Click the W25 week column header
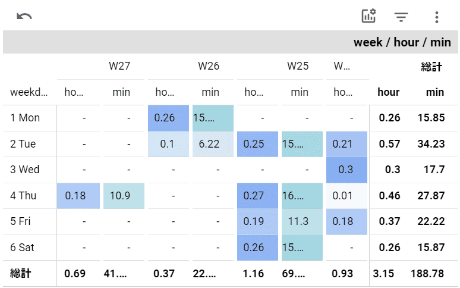Screen dimensions: 460x288 point(298,66)
